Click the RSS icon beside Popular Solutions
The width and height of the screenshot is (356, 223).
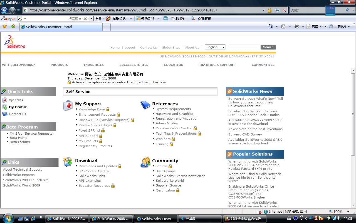(229, 154)
